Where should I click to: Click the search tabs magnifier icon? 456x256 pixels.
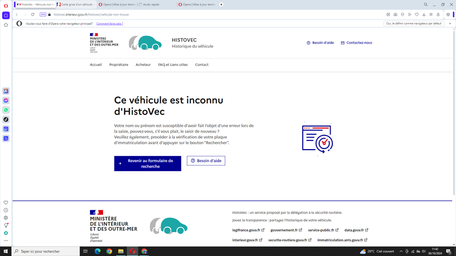(426, 5)
